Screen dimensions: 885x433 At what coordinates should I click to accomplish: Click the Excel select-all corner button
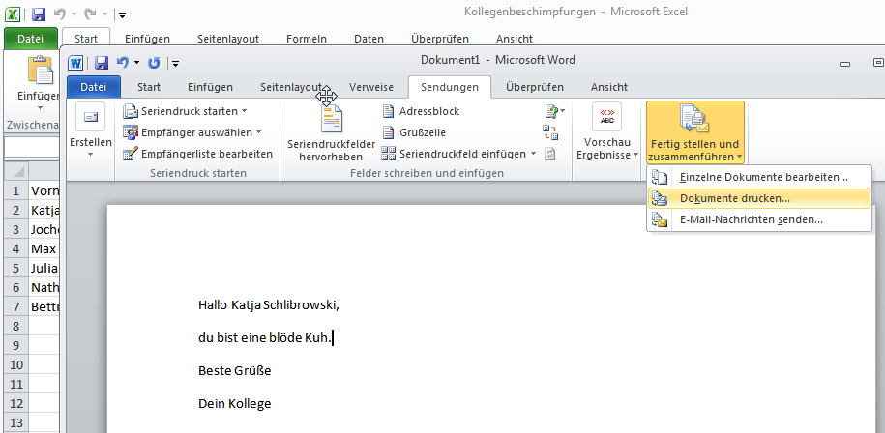15,171
